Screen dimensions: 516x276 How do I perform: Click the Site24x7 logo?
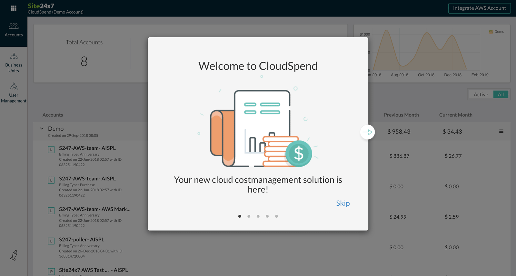[x=41, y=6]
